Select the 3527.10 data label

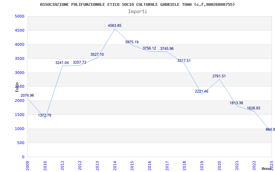(97, 55)
